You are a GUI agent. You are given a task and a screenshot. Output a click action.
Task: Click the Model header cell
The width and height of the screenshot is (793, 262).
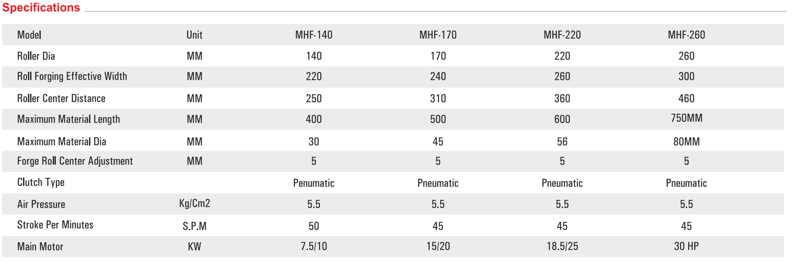(x=29, y=35)
